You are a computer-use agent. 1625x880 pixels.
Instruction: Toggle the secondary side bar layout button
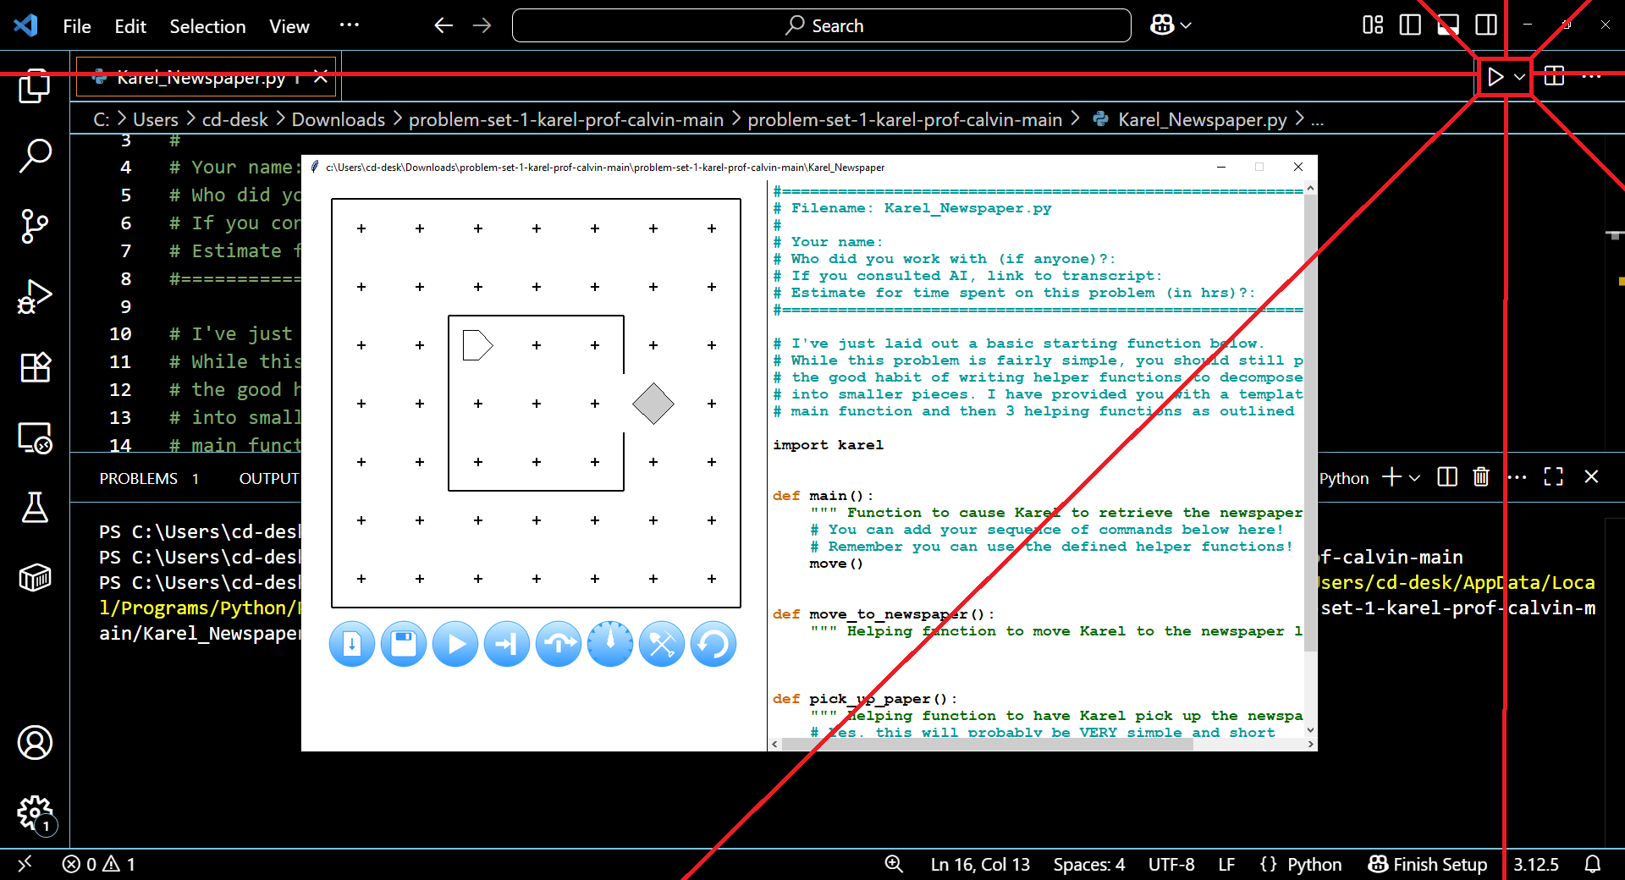(1486, 25)
